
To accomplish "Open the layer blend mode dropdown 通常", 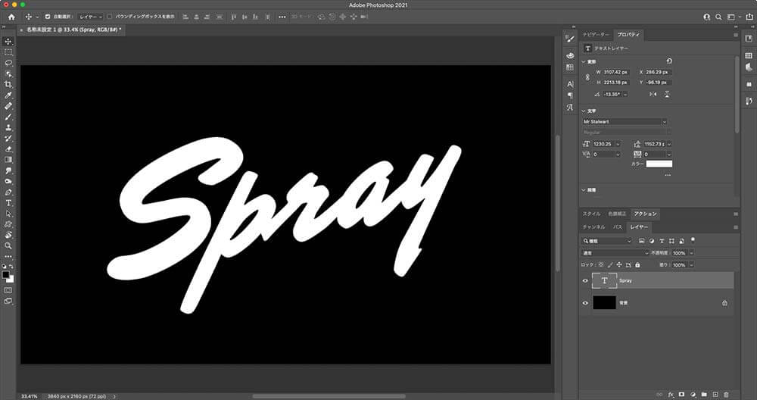I will coord(615,253).
